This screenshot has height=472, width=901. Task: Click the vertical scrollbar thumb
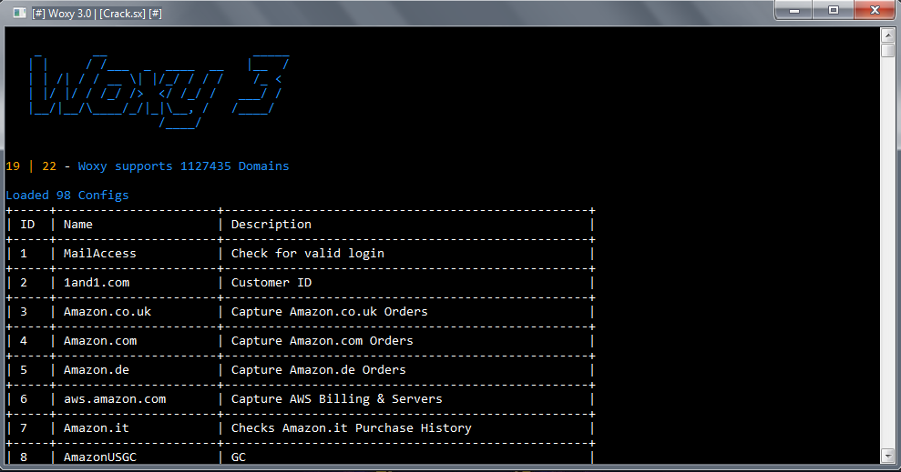tap(887, 50)
